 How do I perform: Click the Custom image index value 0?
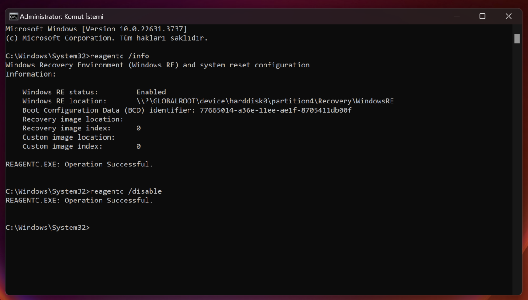pos(138,146)
